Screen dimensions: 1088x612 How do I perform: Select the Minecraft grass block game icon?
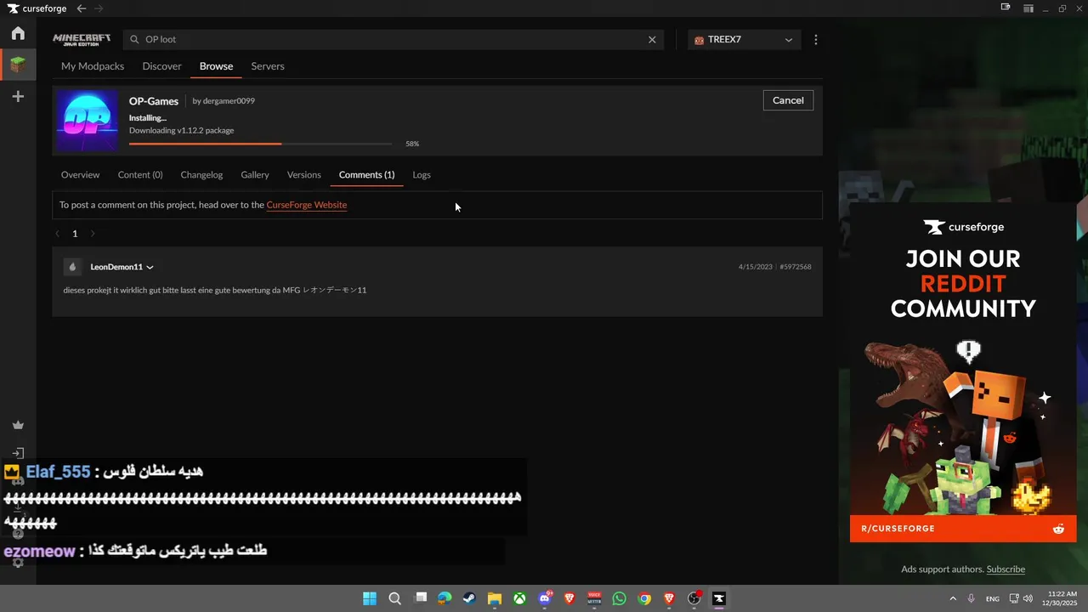[18, 65]
